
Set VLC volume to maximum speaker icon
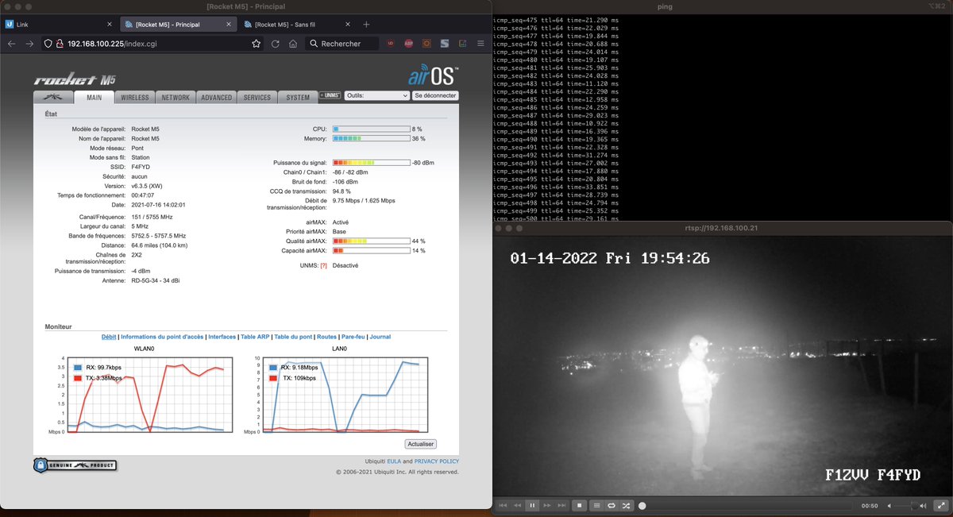pos(923,505)
